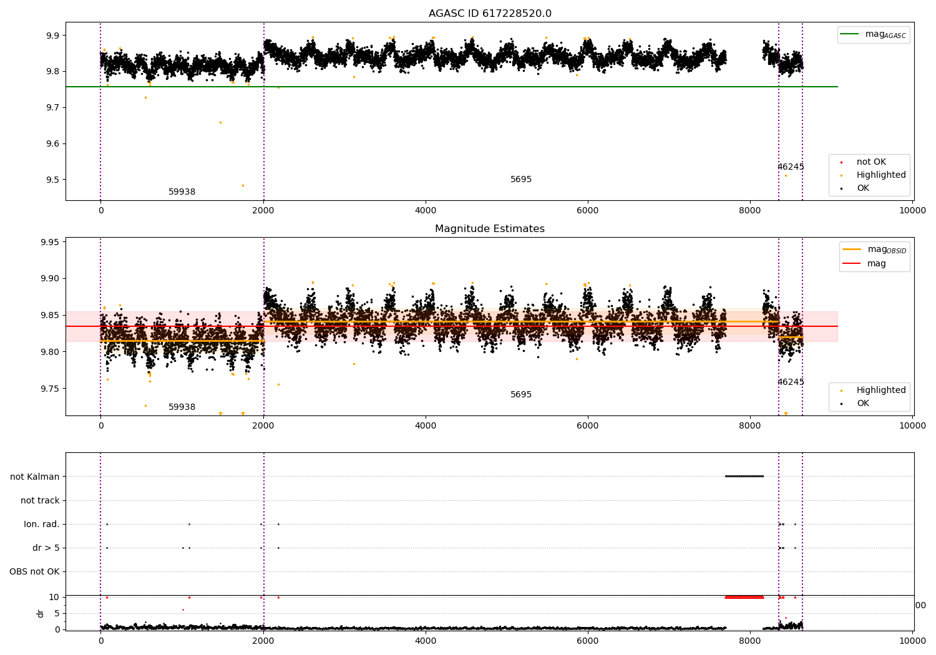Screen dimensions: 936x655
Task: Click "Highlighted" in the top plot legend
Action: tap(881, 175)
